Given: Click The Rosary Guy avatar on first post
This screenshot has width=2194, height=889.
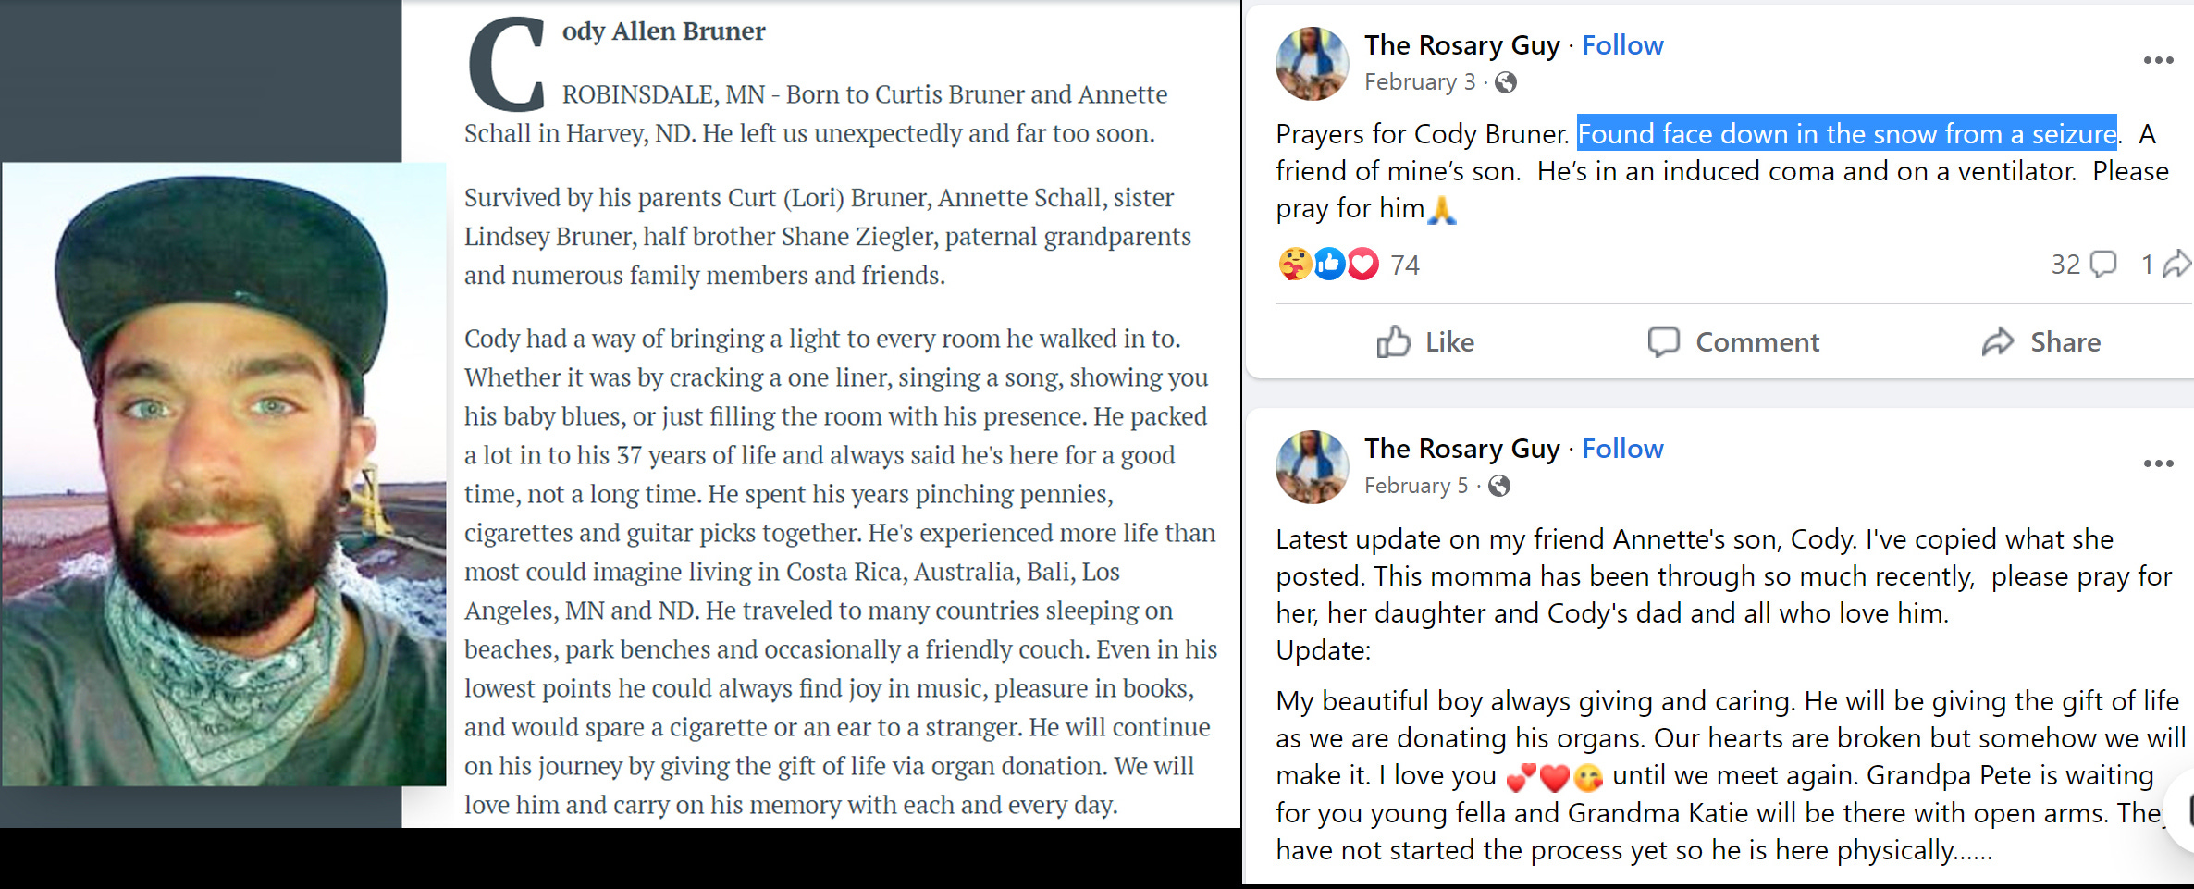Looking at the screenshot, I should pos(1312,64).
